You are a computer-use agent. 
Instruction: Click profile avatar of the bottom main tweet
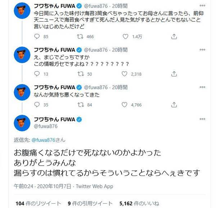click(22, 123)
